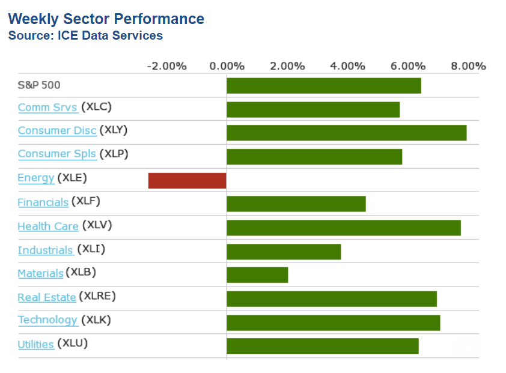Open the Real Estate sector link

pyautogui.click(x=46, y=297)
